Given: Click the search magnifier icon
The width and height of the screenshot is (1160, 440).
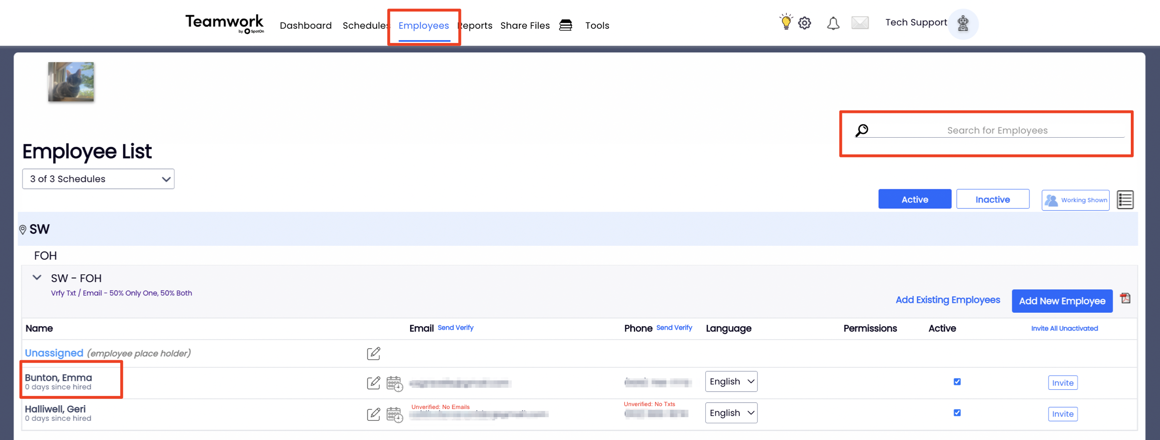Looking at the screenshot, I should [862, 130].
